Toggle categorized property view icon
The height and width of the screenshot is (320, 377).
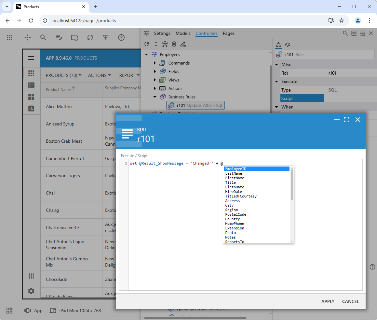(278, 45)
